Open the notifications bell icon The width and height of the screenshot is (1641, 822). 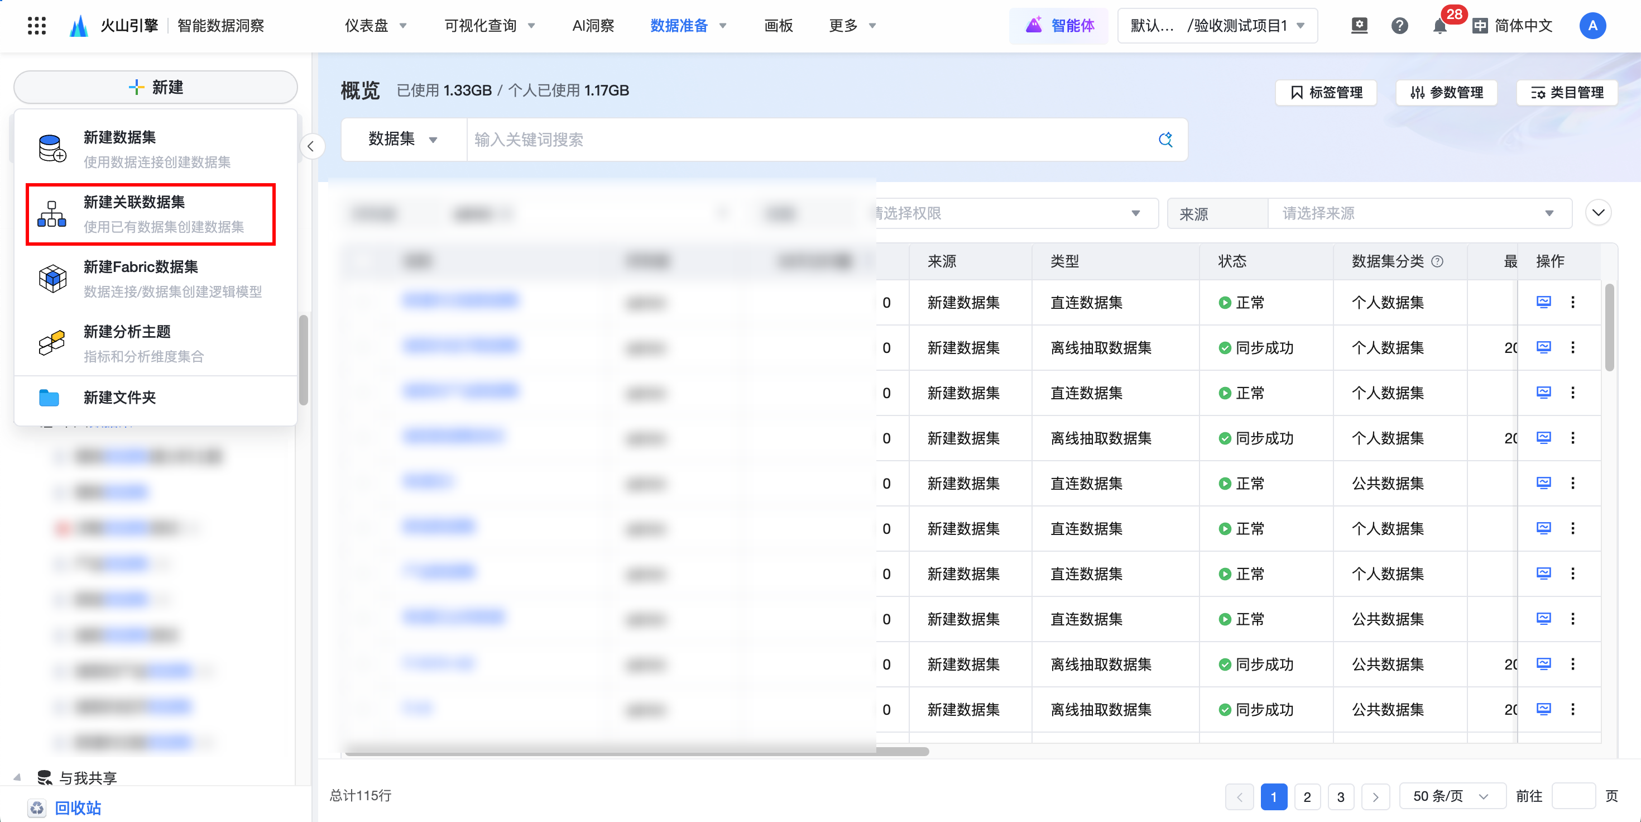(1439, 26)
